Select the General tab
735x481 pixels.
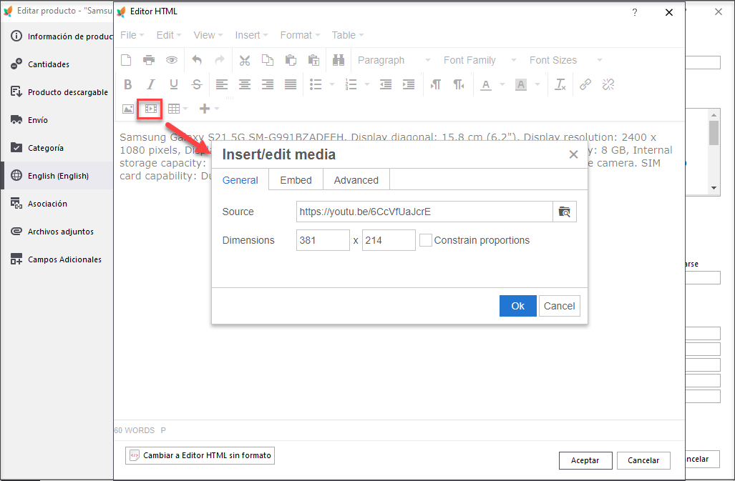click(x=240, y=180)
